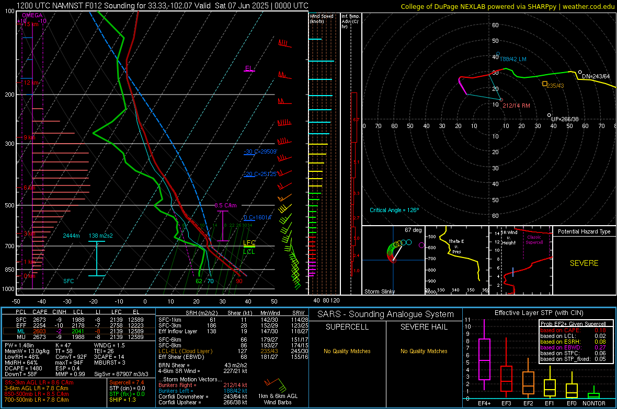Click the magenta circle in the Storm Slinky
Image resolution: width=617 pixels, height=409 pixels.
point(421,246)
